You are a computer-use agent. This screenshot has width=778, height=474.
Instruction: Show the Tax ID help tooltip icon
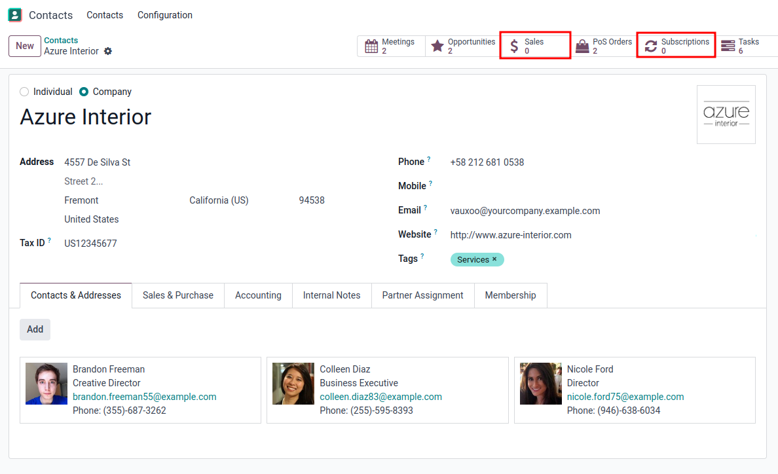click(x=49, y=240)
